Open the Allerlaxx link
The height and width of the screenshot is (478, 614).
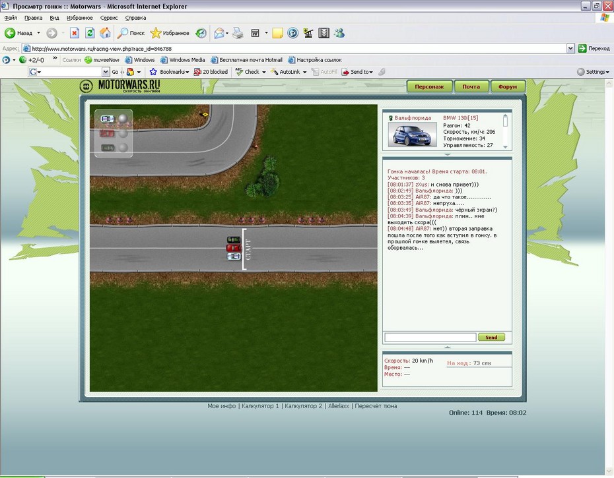[x=338, y=406]
